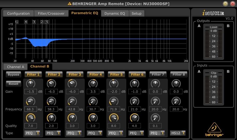Toggle the Filter 5 button
The height and width of the screenshot is (140, 237).
click(116, 74)
